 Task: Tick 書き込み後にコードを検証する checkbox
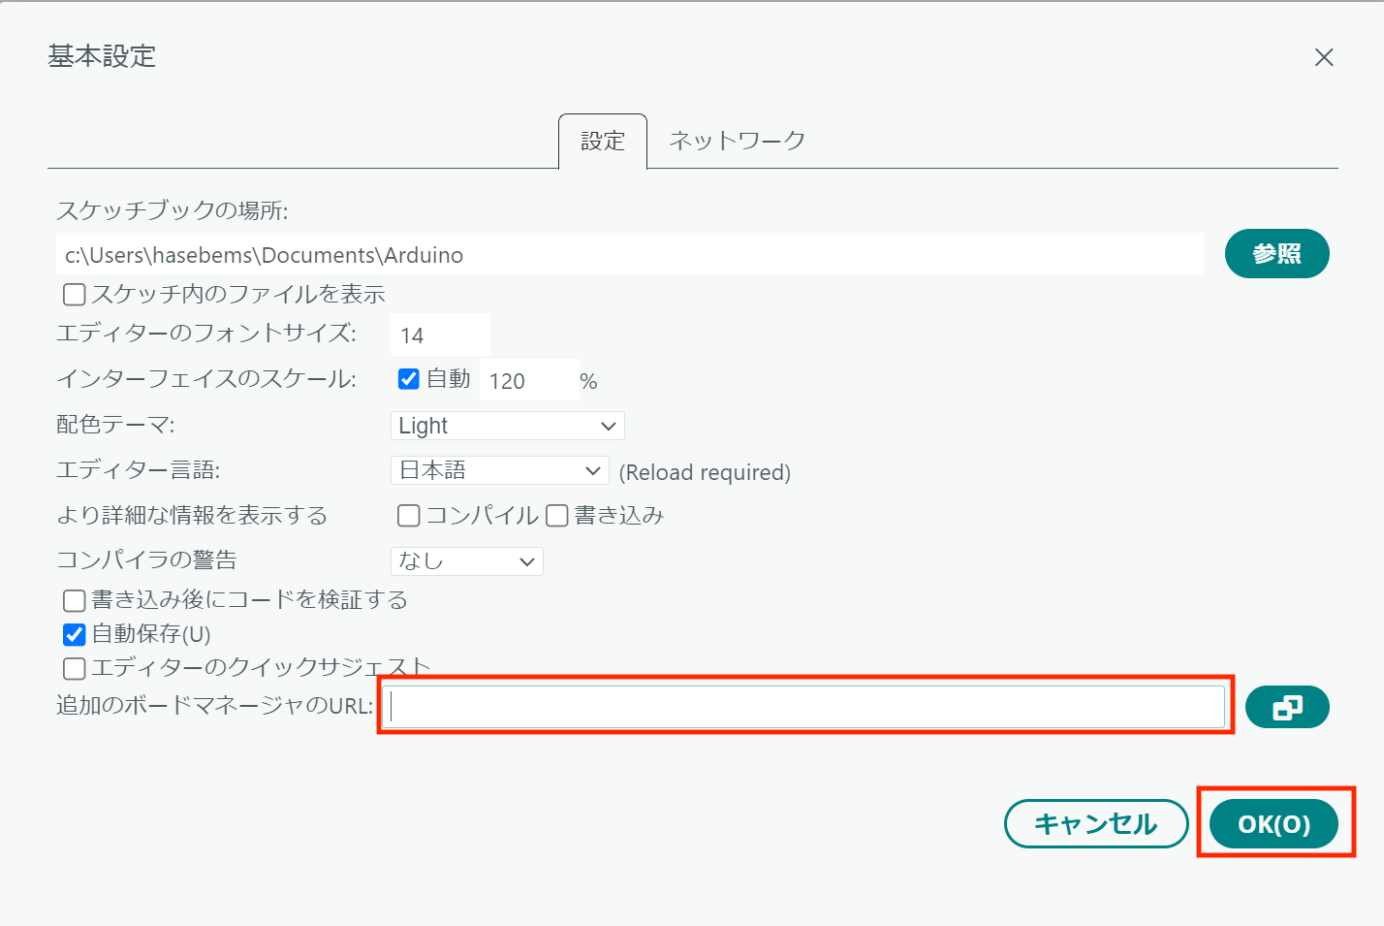click(x=75, y=600)
